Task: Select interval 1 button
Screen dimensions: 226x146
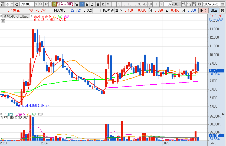Action: tap(114, 4)
